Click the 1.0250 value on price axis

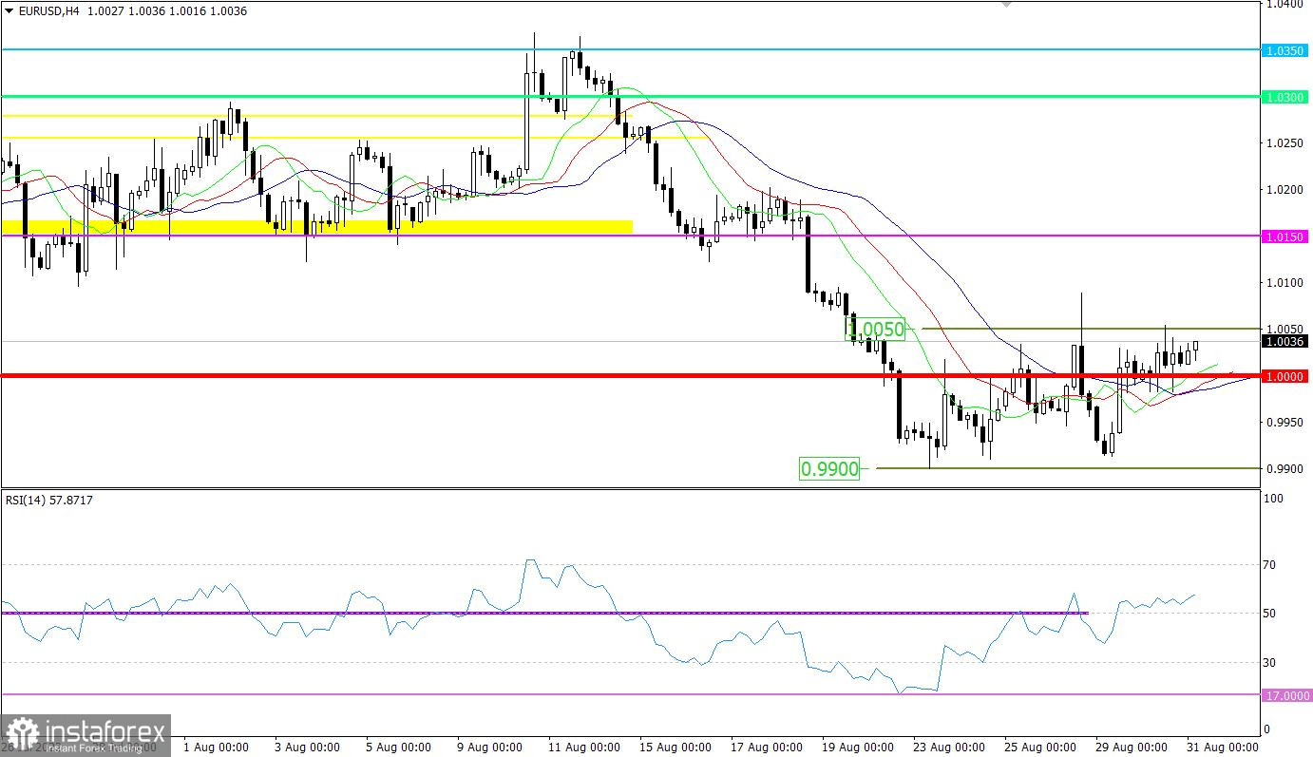pyautogui.click(x=1283, y=143)
